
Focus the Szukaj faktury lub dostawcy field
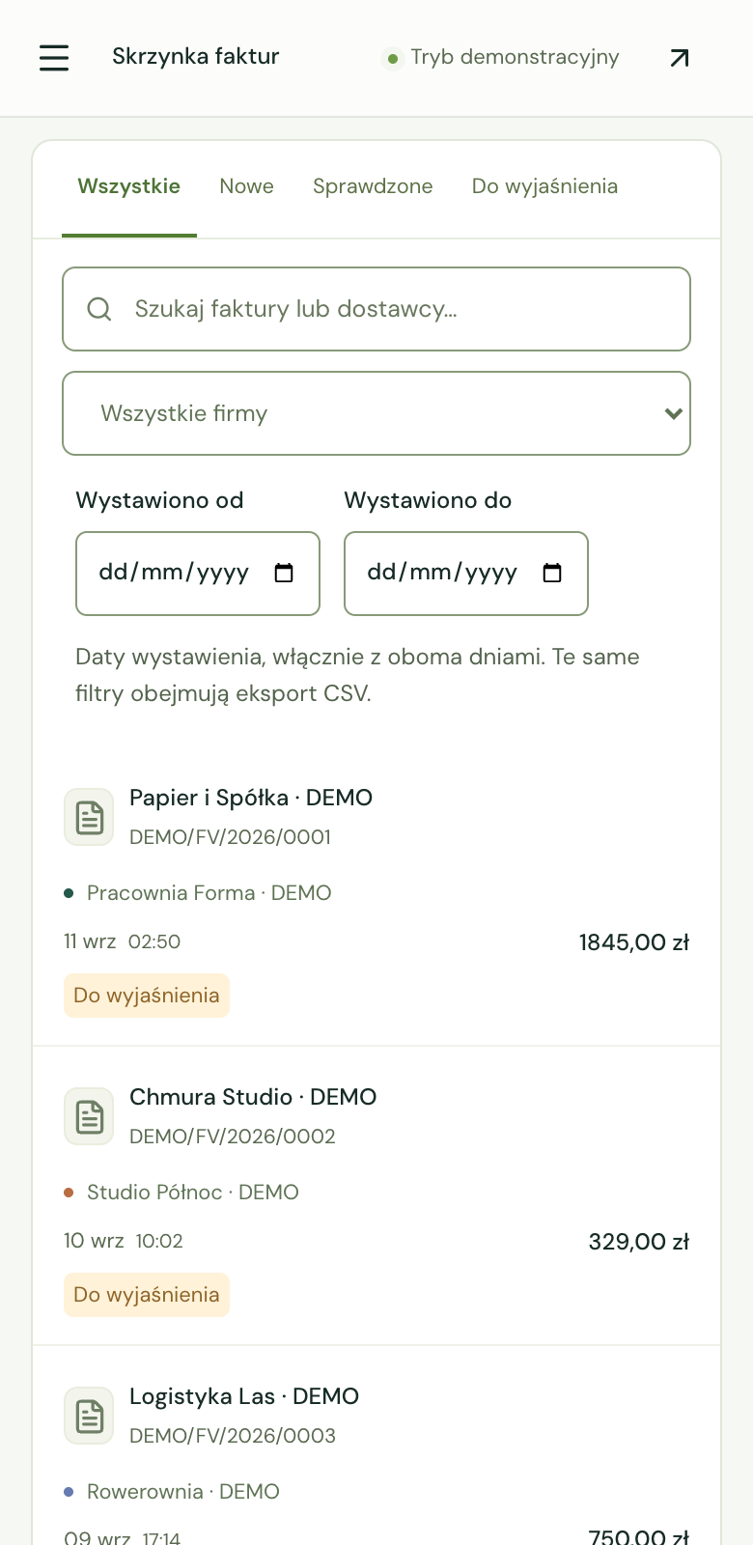[376, 309]
